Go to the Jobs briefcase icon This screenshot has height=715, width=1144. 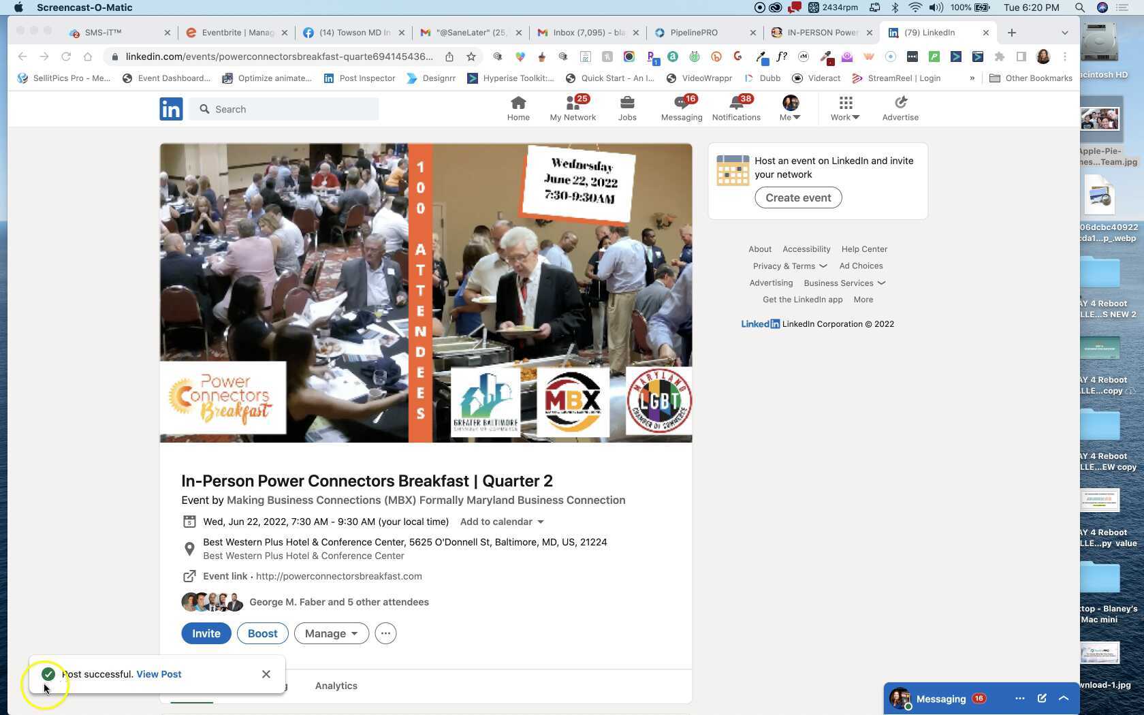click(x=626, y=104)
